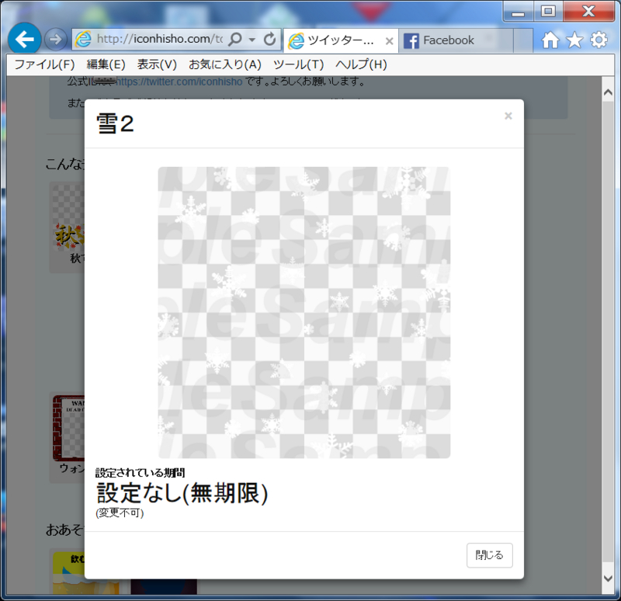
Task: Click the 閉じる button
Action: [x=490, y=555]
